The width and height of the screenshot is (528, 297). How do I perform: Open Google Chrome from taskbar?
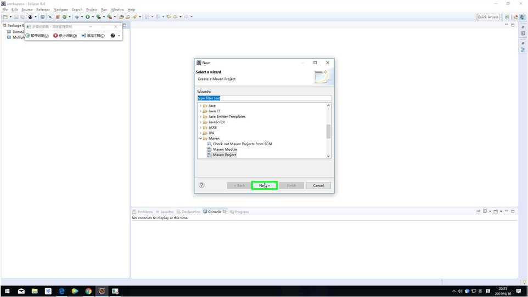click(88, 292)
